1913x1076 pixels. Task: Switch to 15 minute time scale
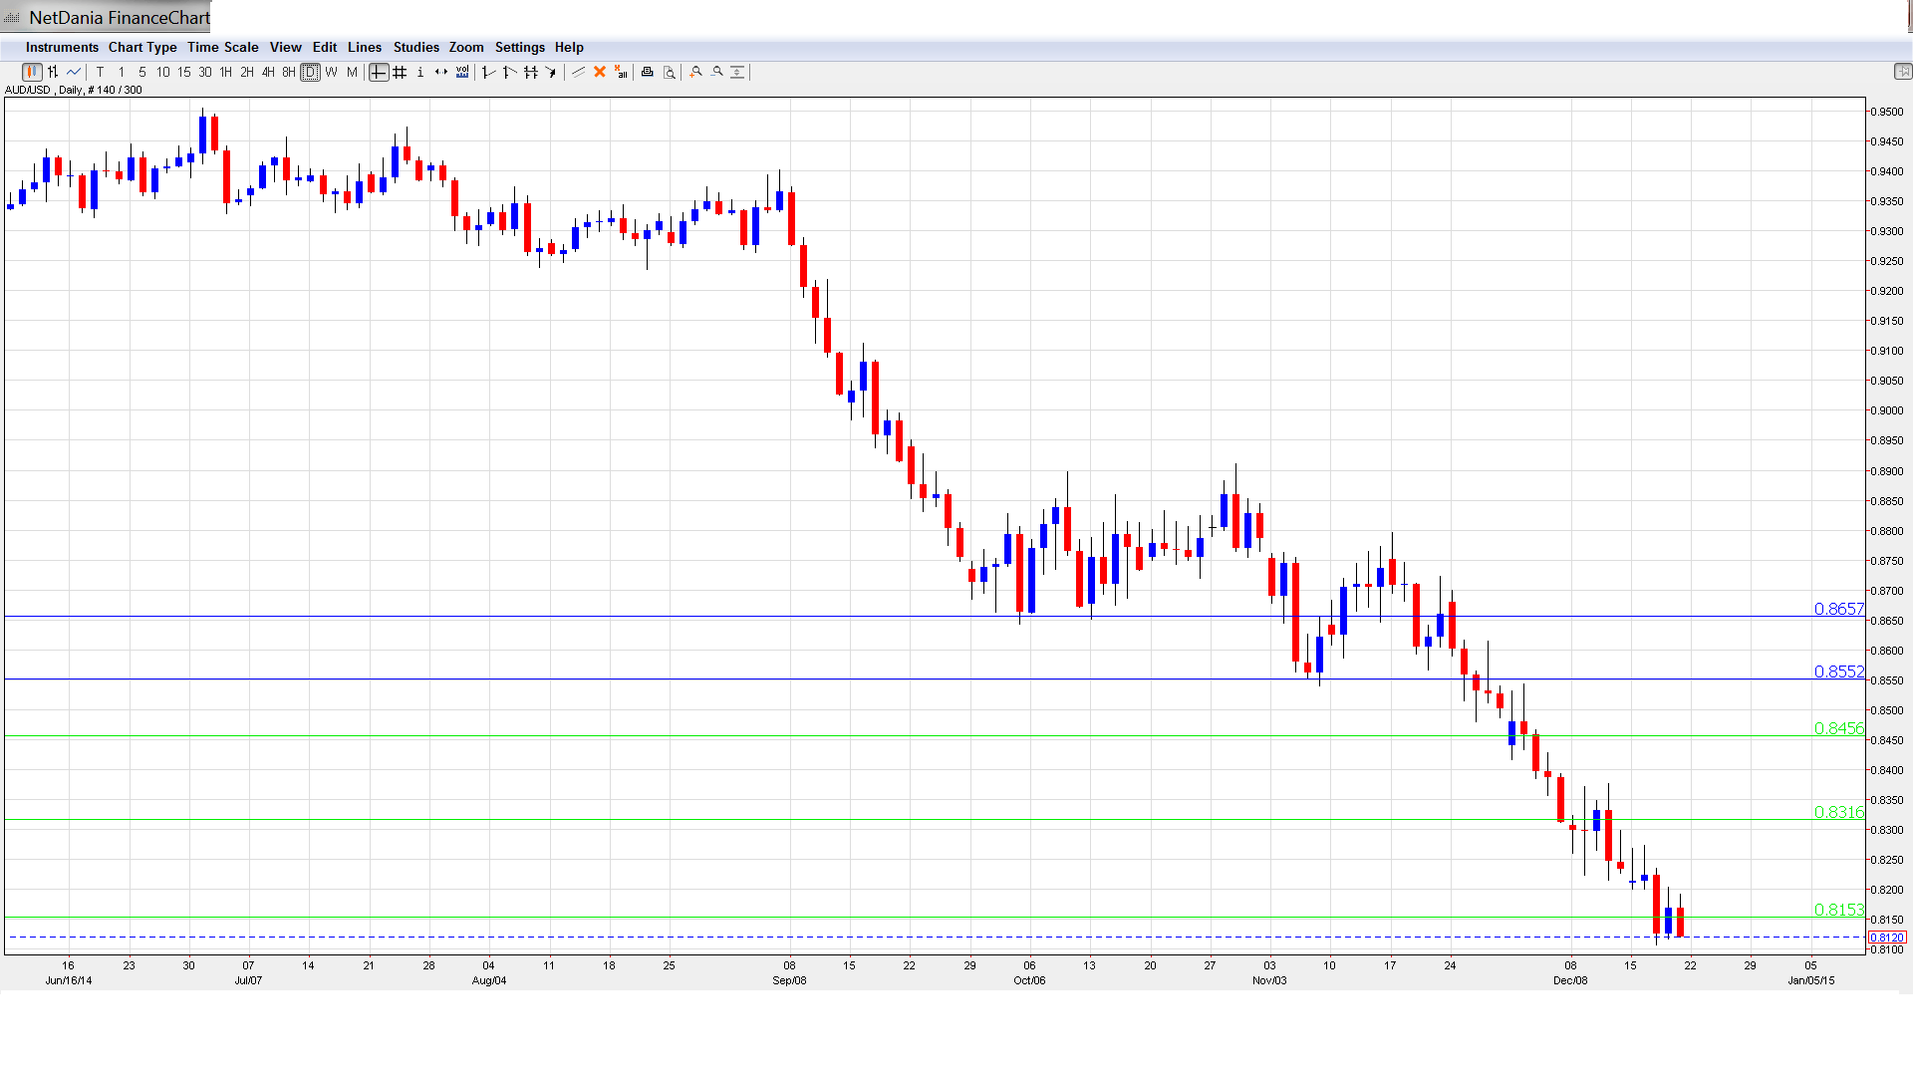pyautogui.click(x=184, y=72)
